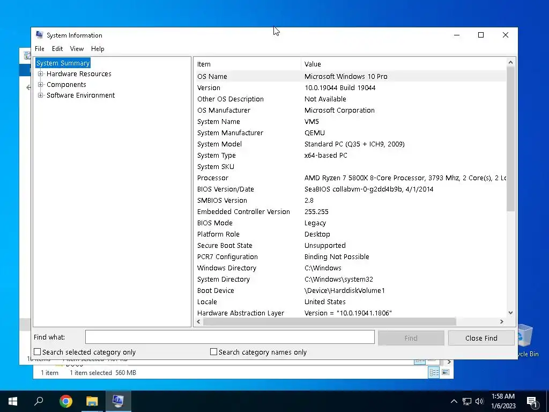Launch Google Chrome from taskbar
This screenshot has width=549, height=412.
click(x=65, y=401)
